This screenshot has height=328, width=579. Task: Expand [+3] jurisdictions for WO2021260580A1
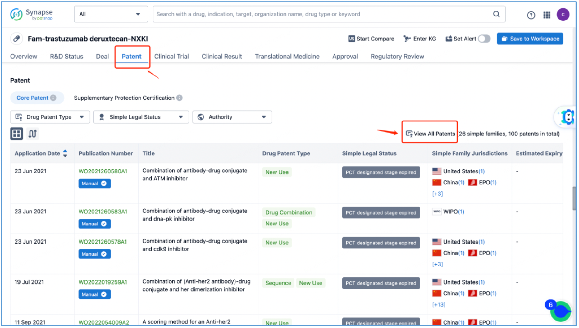click(x=437, y=194)
